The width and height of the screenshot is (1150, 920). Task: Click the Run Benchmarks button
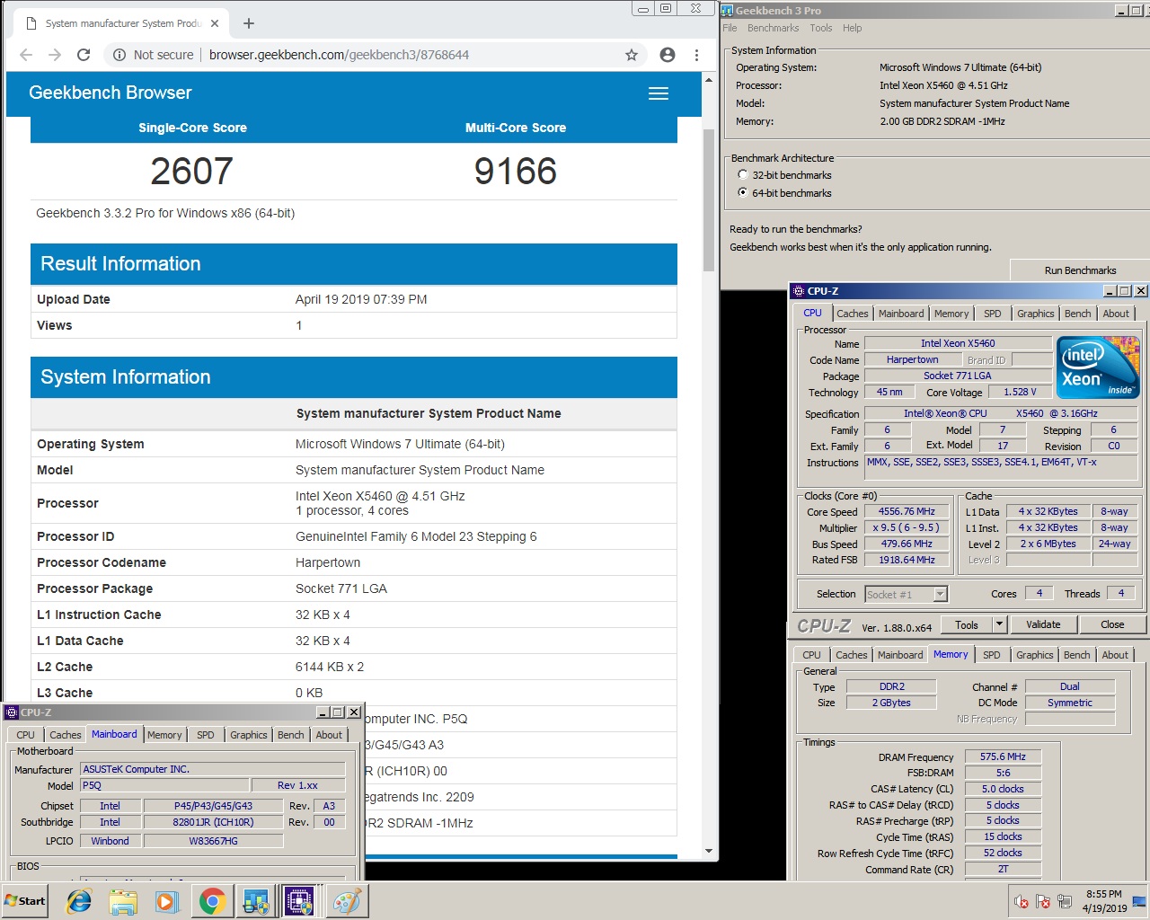[x=1080, y=270]
